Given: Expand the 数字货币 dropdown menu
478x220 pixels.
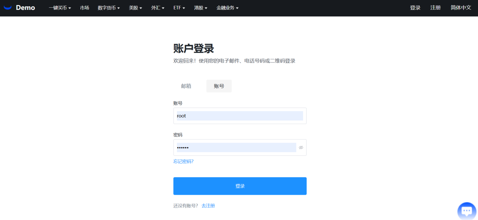Looking at the screenshot, I should pyautogui.click(x=109, y=8).
